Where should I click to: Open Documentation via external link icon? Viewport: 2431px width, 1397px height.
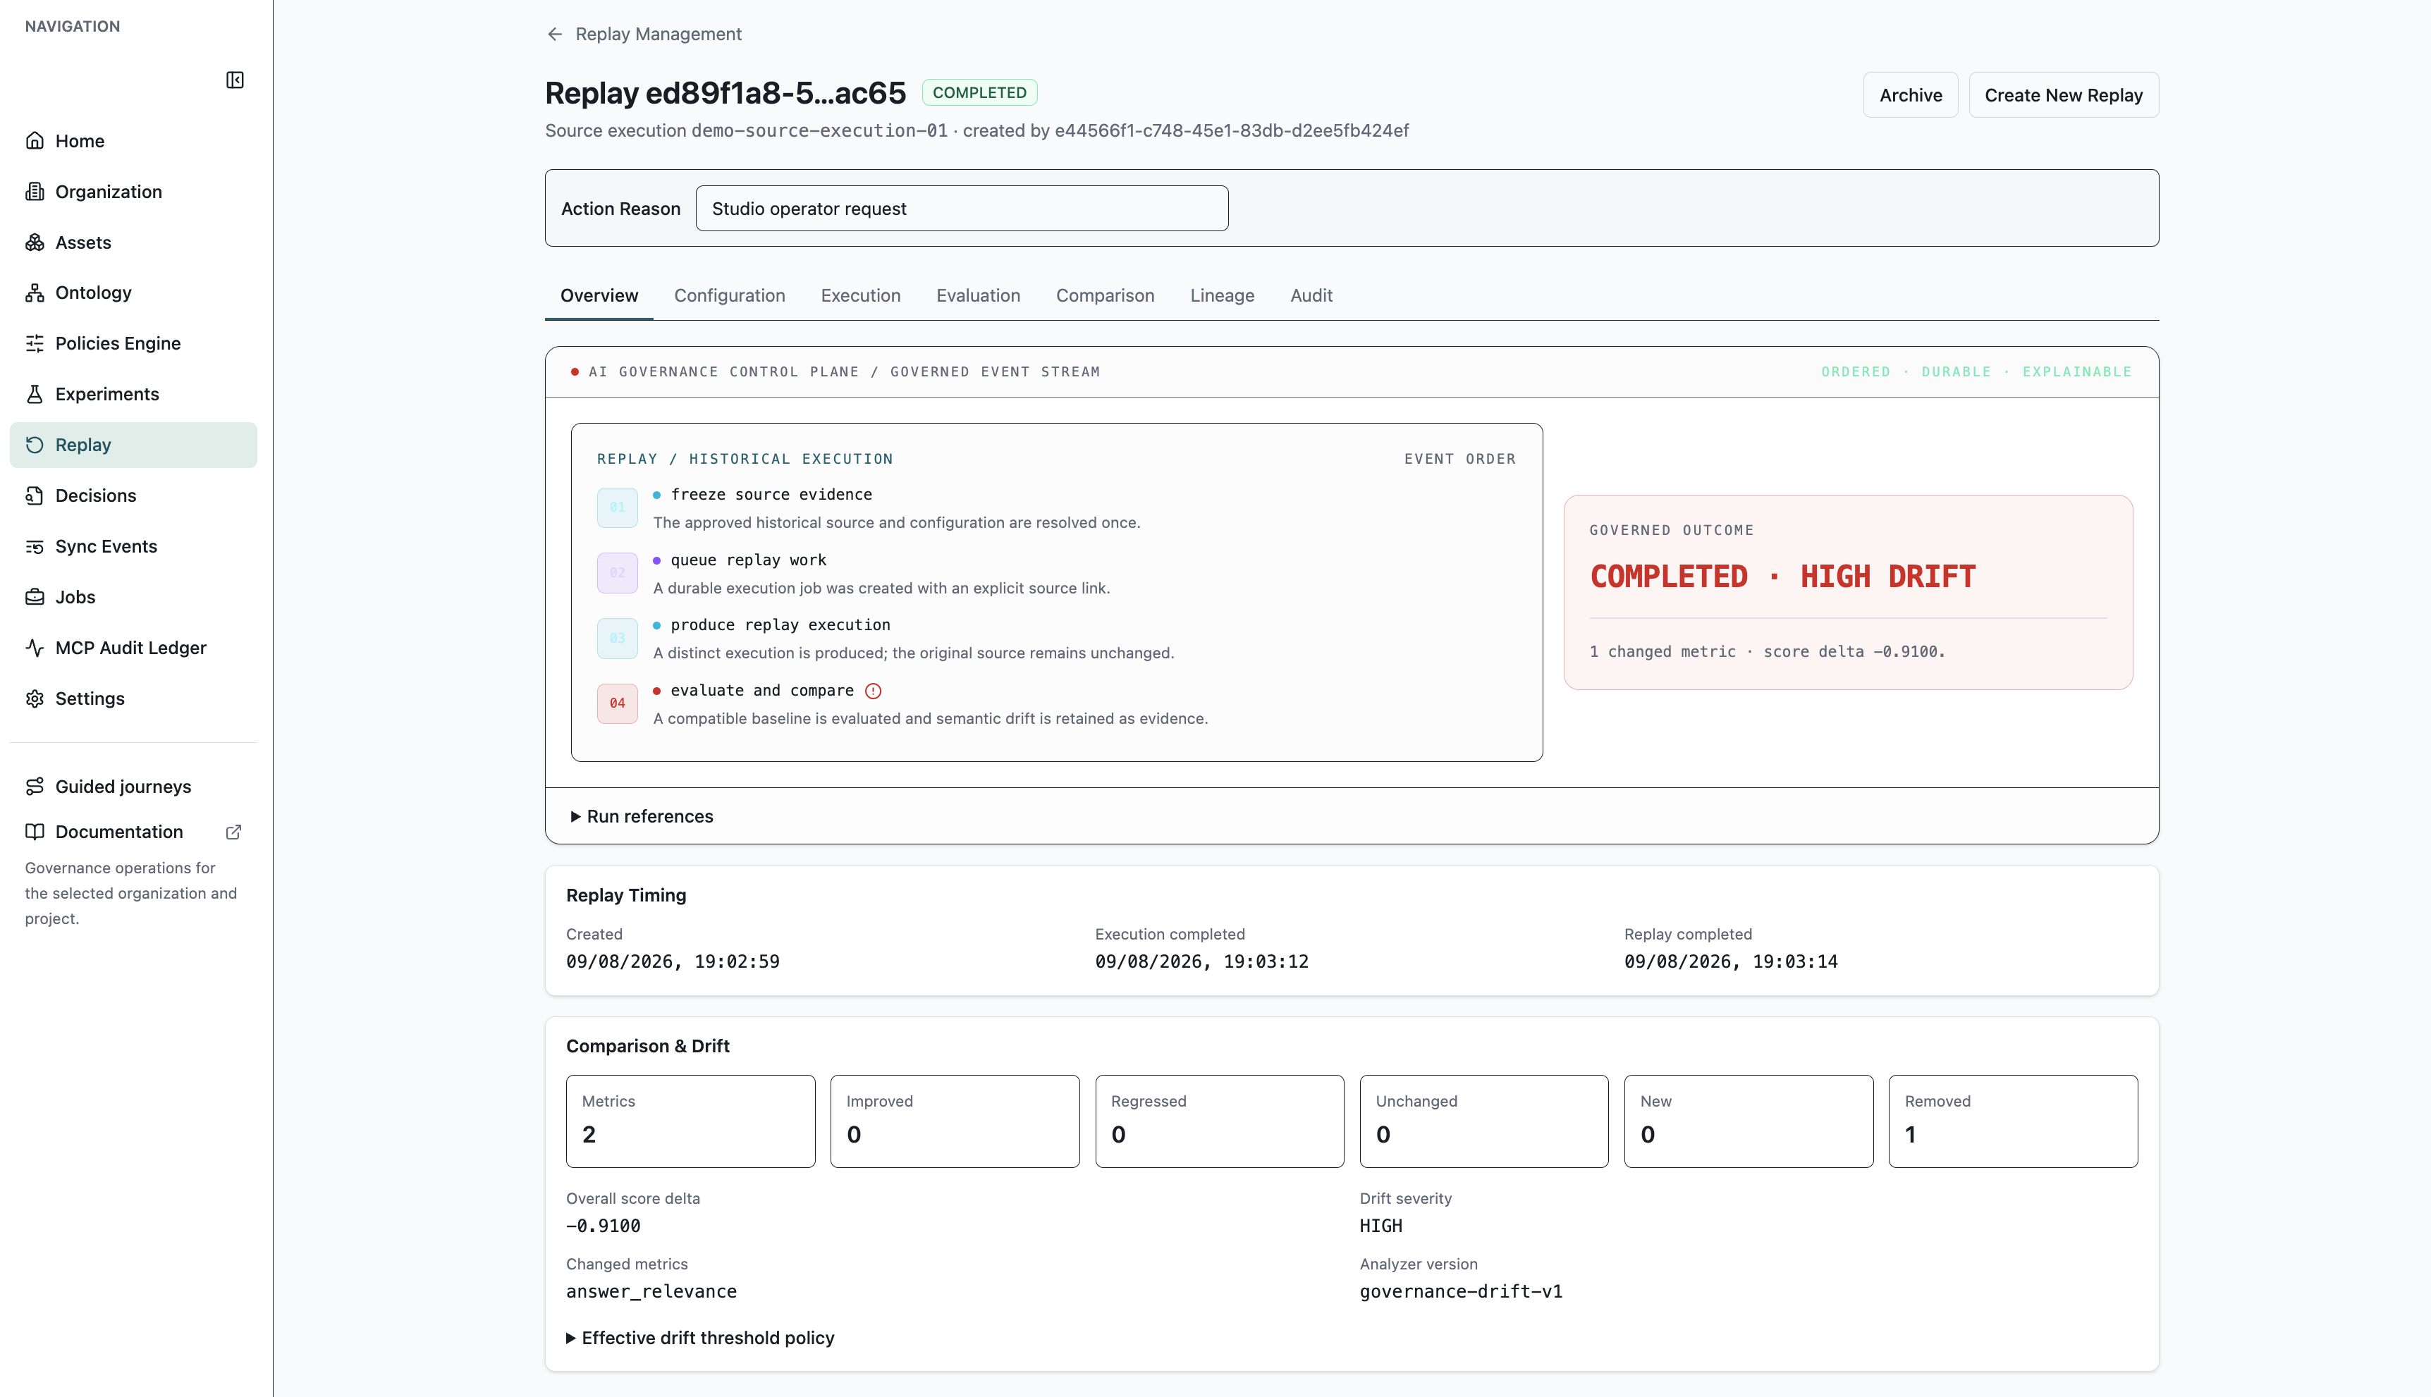(233, 832)
